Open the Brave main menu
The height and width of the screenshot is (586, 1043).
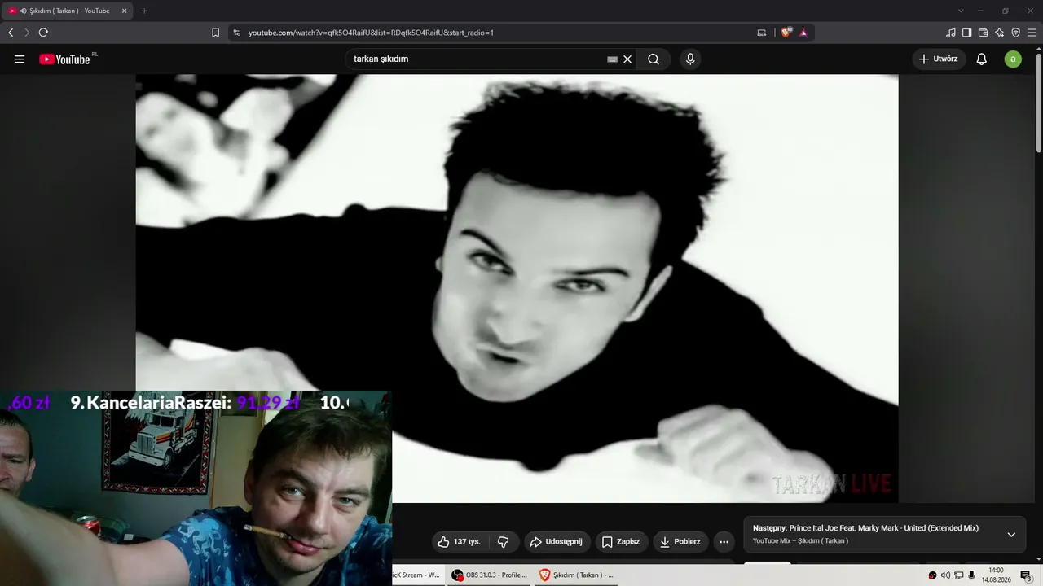click(x=1032, y=33)
